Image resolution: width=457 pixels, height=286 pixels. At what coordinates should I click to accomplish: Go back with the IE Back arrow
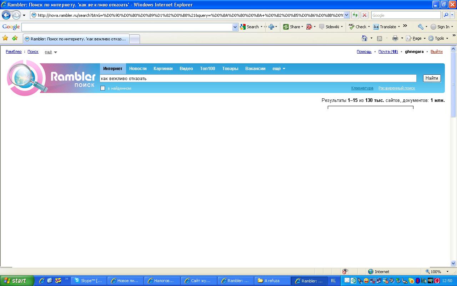(6, 15)
